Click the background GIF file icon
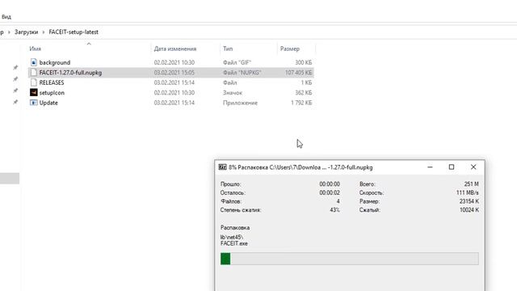The height and width of the screenshot is (291, 517). coord(34,62)
